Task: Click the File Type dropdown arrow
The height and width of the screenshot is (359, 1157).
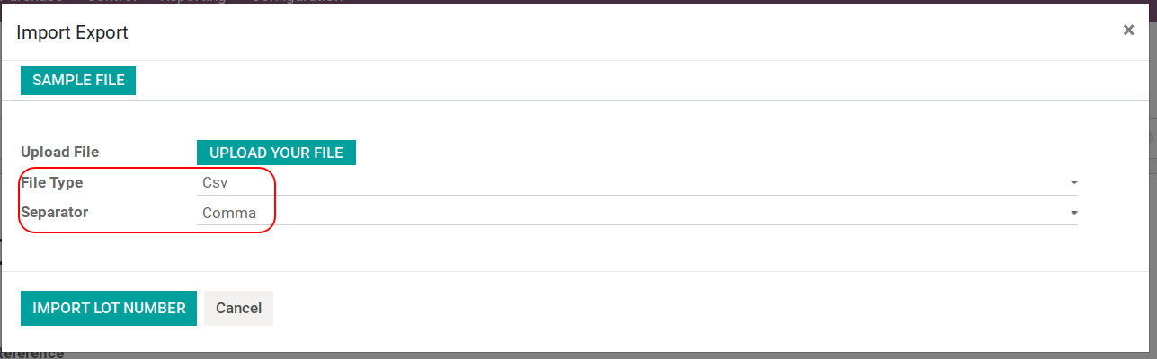Action: (x=1073, y=183)
